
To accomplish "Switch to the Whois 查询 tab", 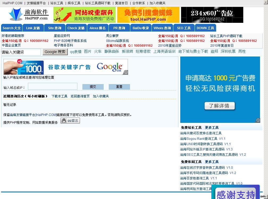I will pyautogui.click(x=162, y=28).
